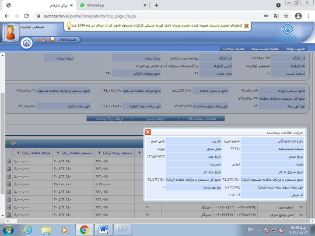Click the Chrome taskbar icon
The width and height of the screenshot is (315, 236).
click(85, 230)
